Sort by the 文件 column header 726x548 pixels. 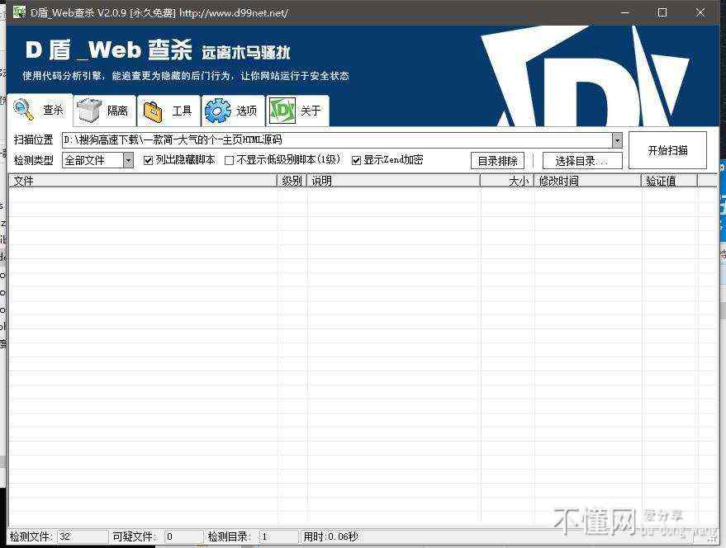[x=143, y=181]
